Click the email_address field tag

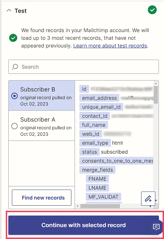coord(99,98)
